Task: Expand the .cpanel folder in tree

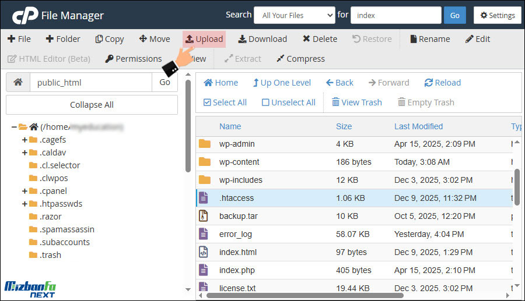Action: pyautogui.click(x=24, y=191)
